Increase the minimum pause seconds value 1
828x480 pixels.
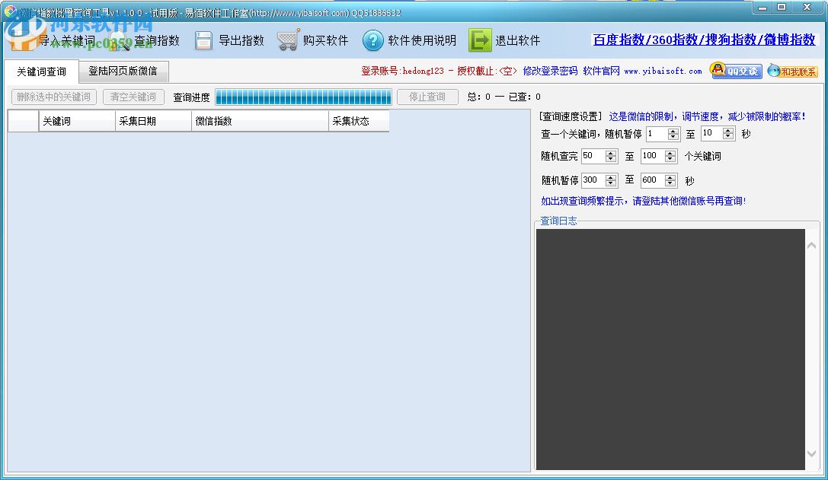(x=673, y=131)
